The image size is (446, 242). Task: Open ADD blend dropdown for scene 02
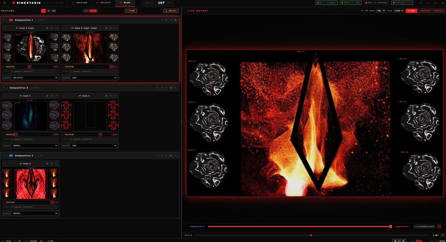coord(94,78)
